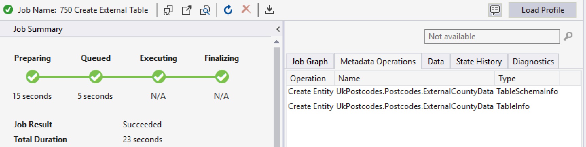Click the green job succeeded status icon
The width and height of the screenshot is (586, 147).
8,10
